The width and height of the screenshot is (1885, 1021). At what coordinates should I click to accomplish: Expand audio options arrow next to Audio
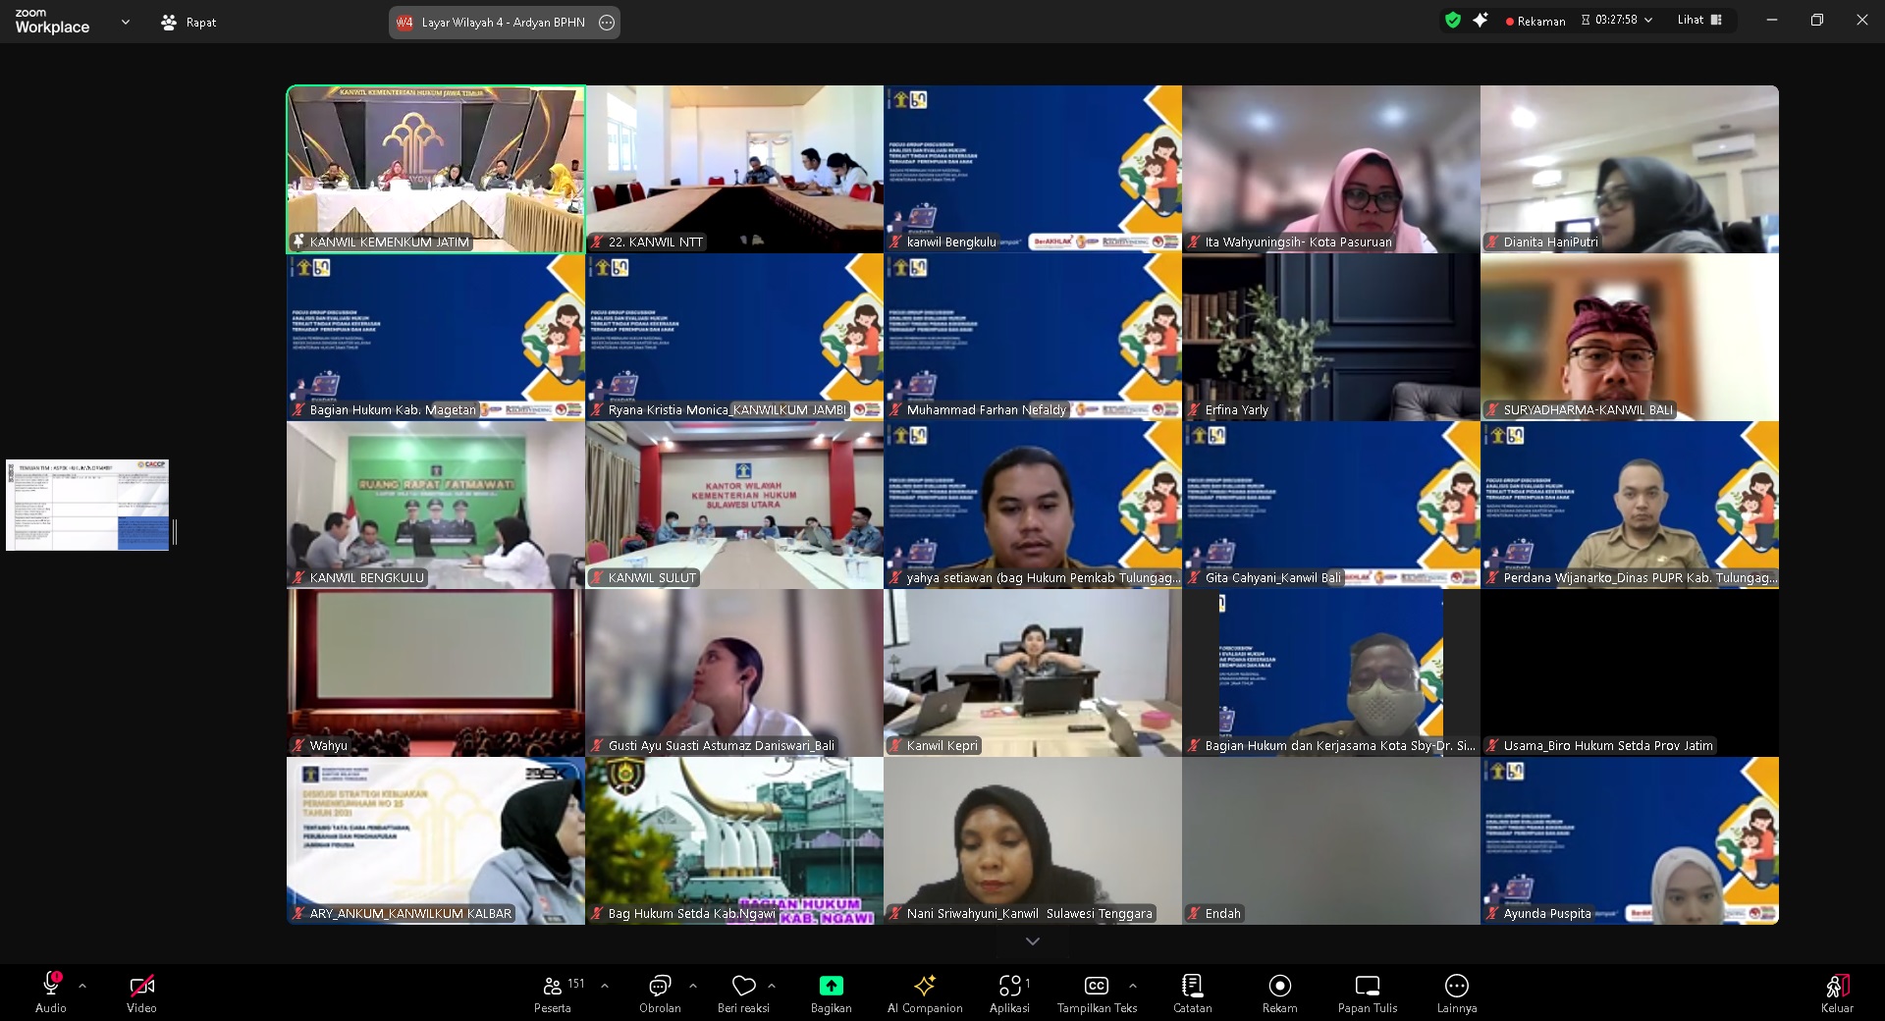click(82, 986)
